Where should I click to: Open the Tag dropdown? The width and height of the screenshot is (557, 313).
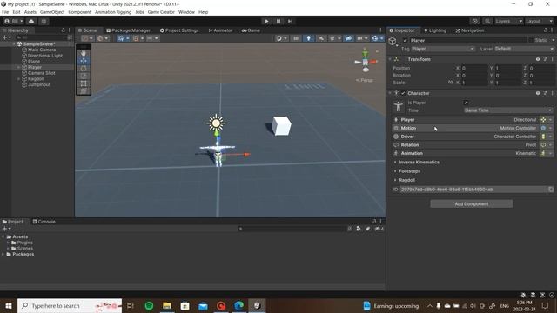[x=443, y=49]
